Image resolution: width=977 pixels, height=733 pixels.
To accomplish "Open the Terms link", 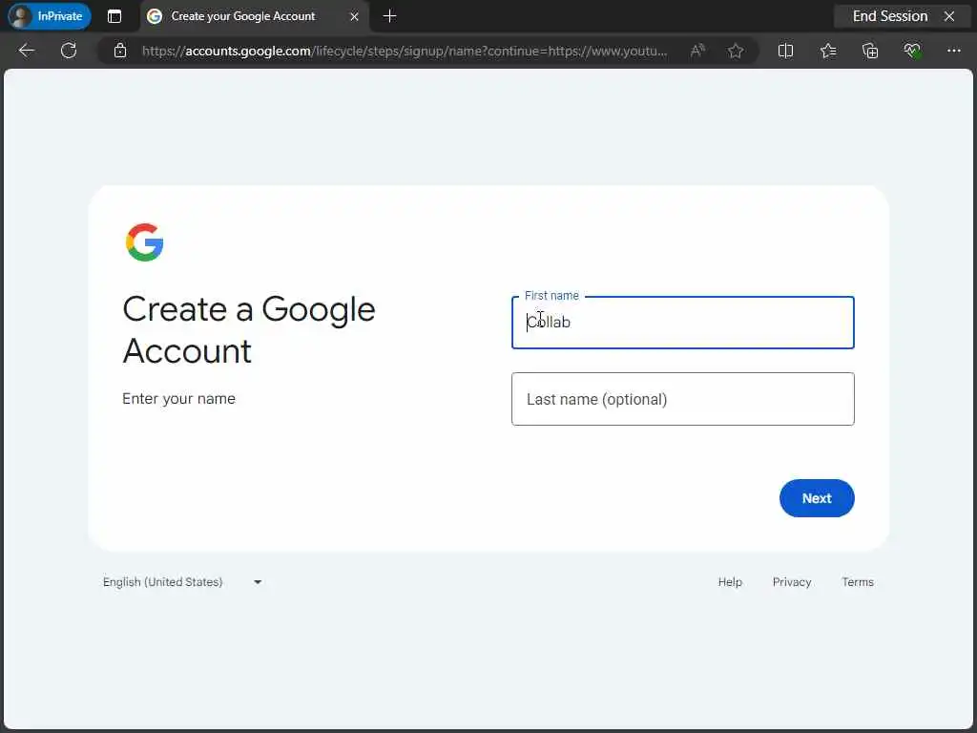I will [858, 581].
